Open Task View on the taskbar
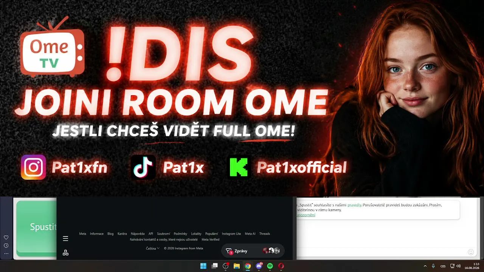 tap(215, 266)
